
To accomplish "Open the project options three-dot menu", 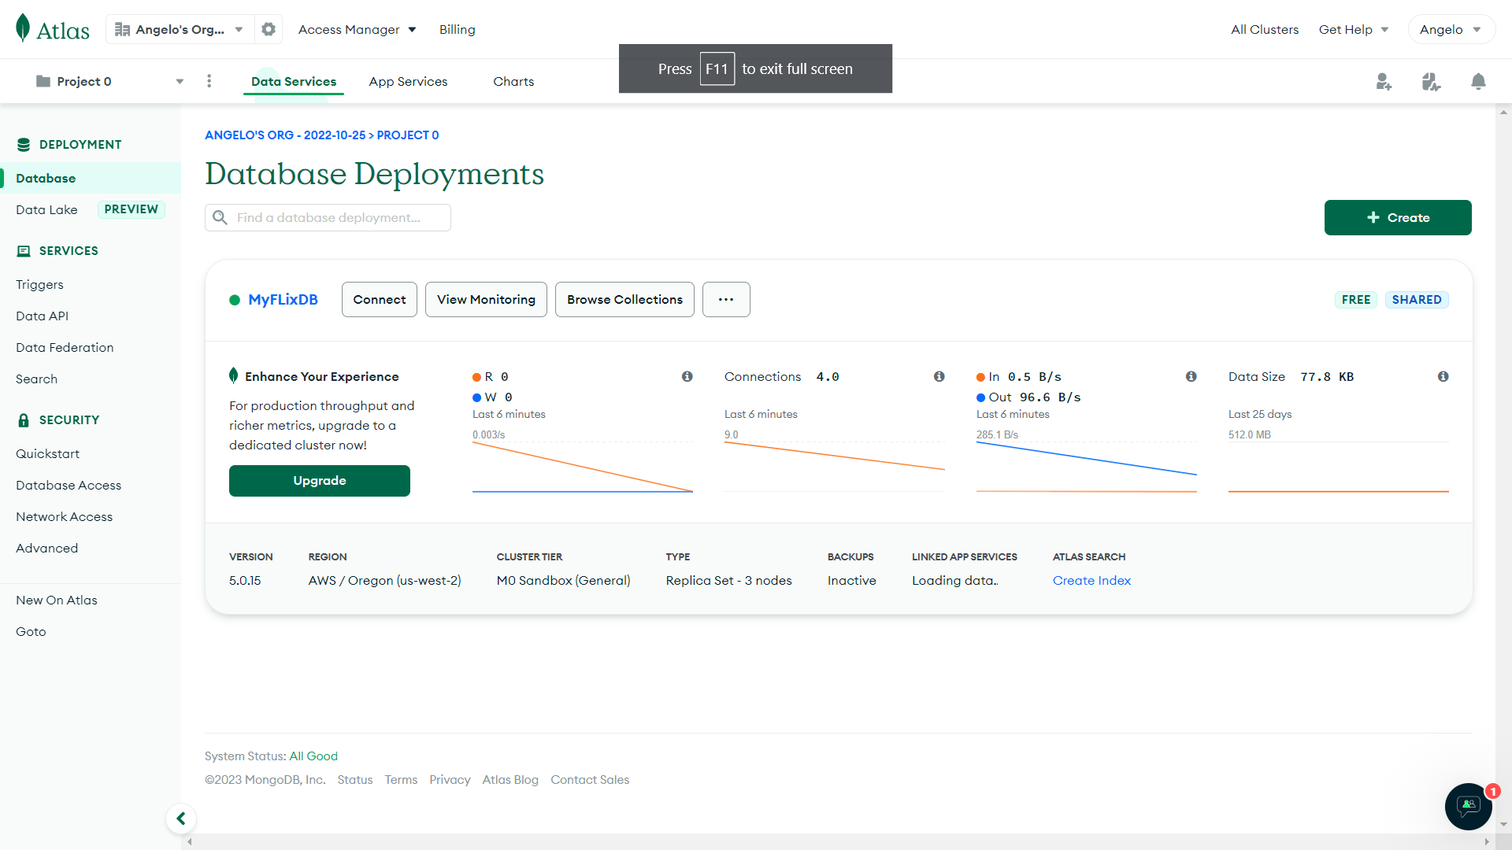I will coord(209,81).
